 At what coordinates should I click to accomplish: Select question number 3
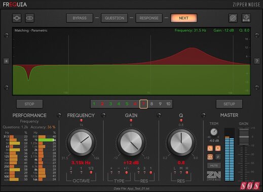110,104
